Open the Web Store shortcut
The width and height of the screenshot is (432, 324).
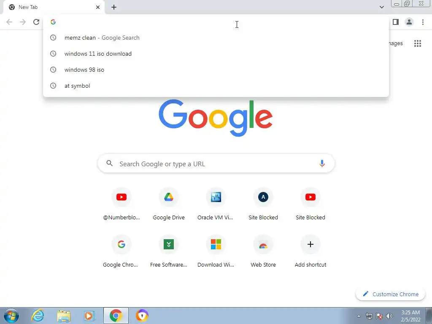(x=263, y=251)
